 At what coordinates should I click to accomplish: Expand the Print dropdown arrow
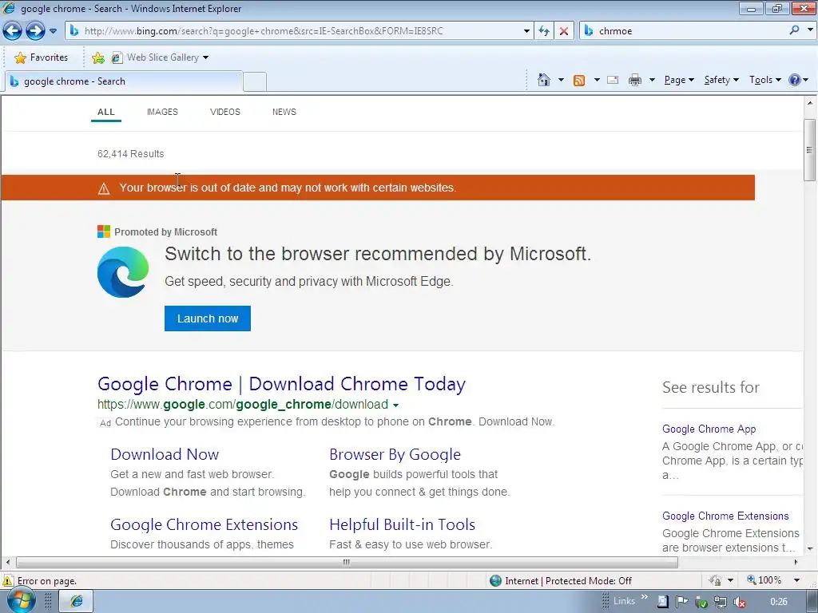[x=652, y=80]
